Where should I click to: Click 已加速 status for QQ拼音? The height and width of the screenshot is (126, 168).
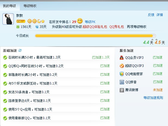[158, 82]
